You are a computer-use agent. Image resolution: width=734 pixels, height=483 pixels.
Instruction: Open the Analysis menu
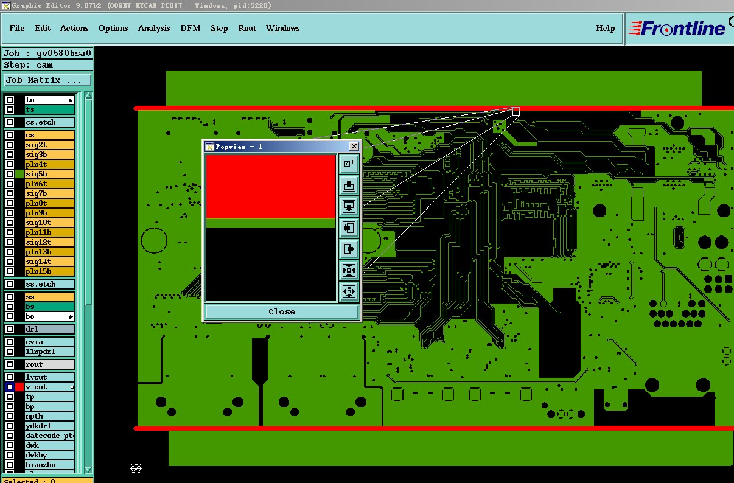coord(154,28)
